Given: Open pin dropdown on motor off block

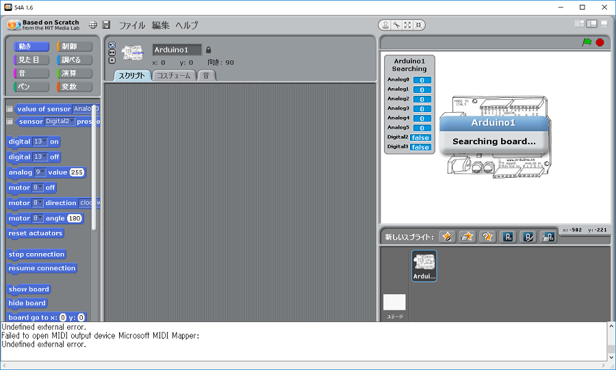Looking at the screenshot, I should 38,187.
